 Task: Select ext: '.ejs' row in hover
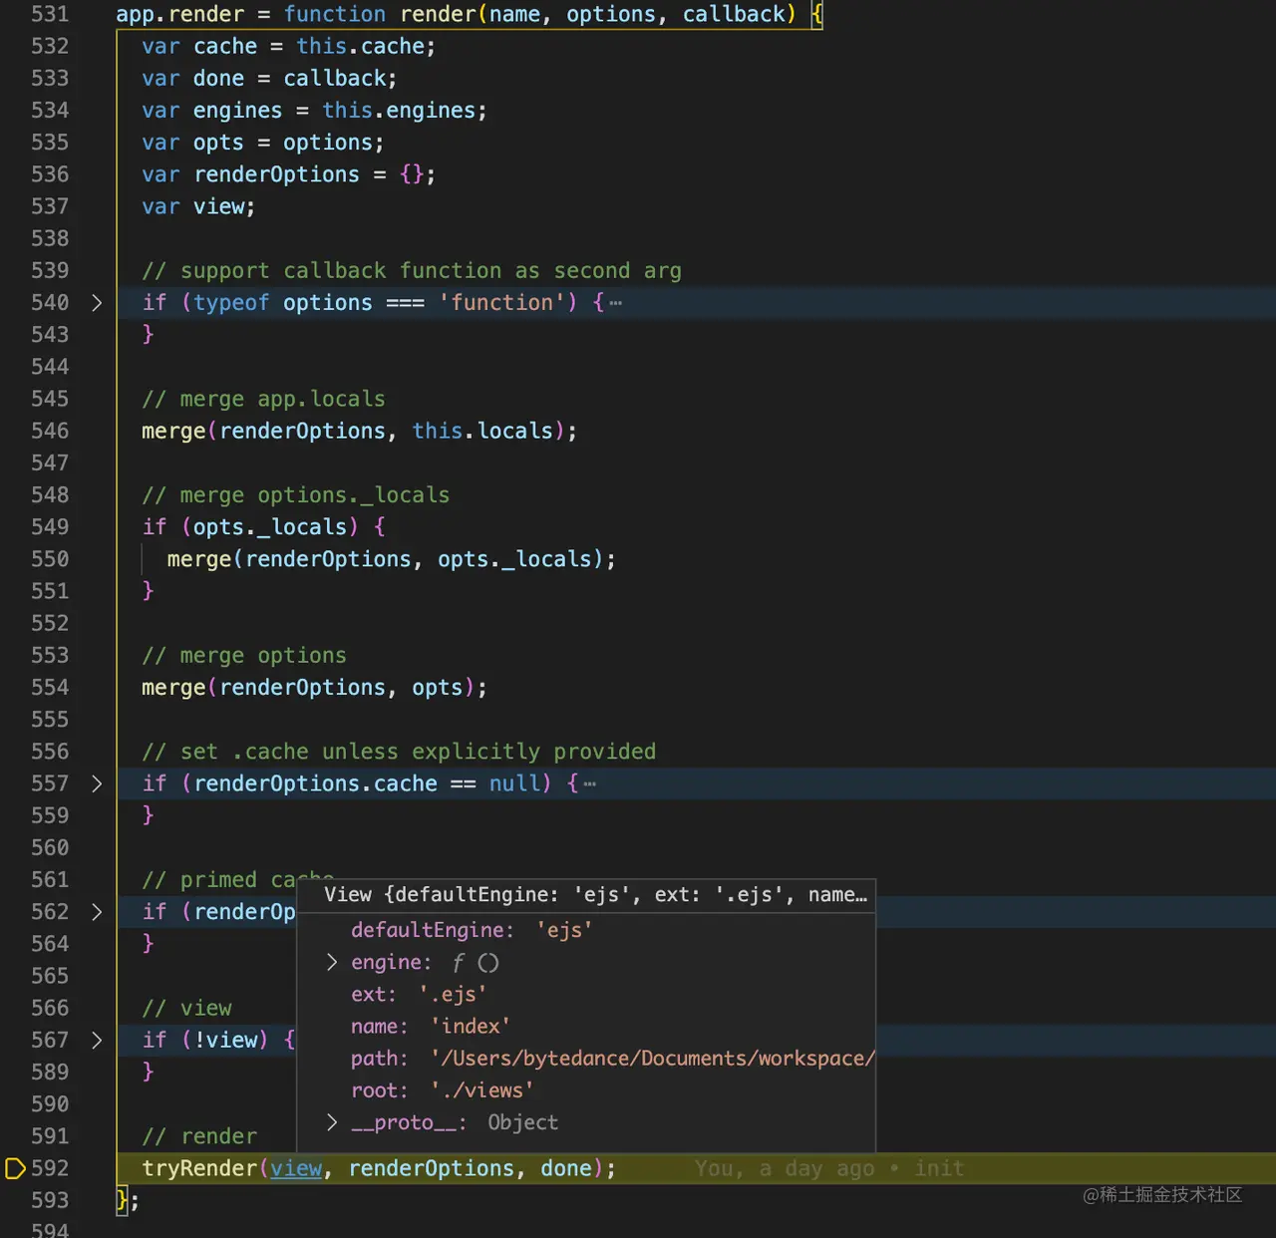click(586, 995)
